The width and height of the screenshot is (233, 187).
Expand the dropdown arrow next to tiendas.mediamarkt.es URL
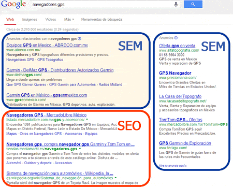80,149
